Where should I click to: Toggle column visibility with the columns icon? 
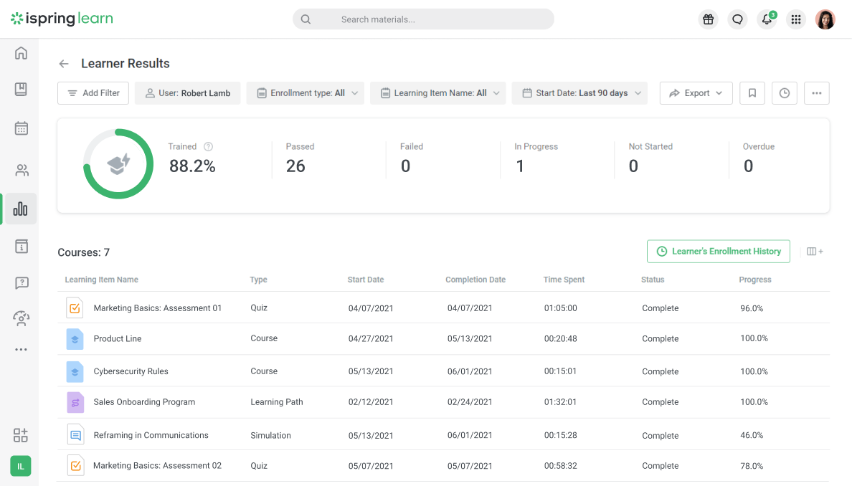815,251
